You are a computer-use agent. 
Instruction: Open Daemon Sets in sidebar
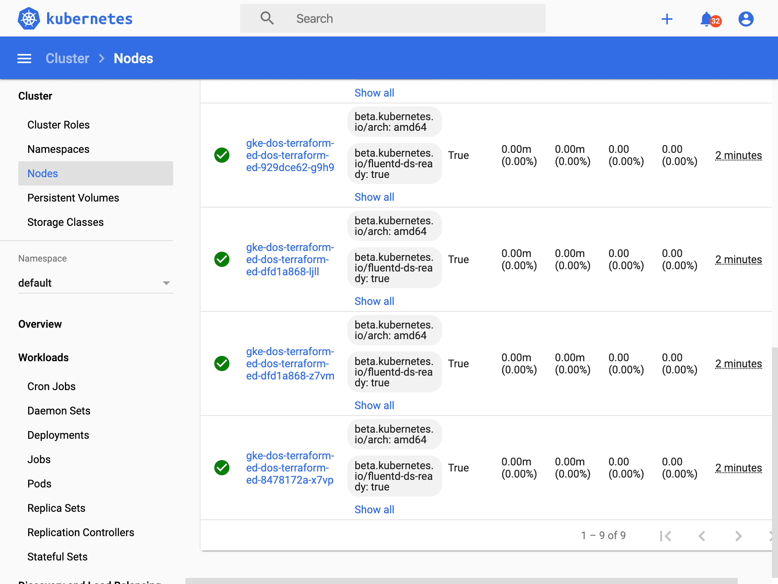click(x=59, y=411)
